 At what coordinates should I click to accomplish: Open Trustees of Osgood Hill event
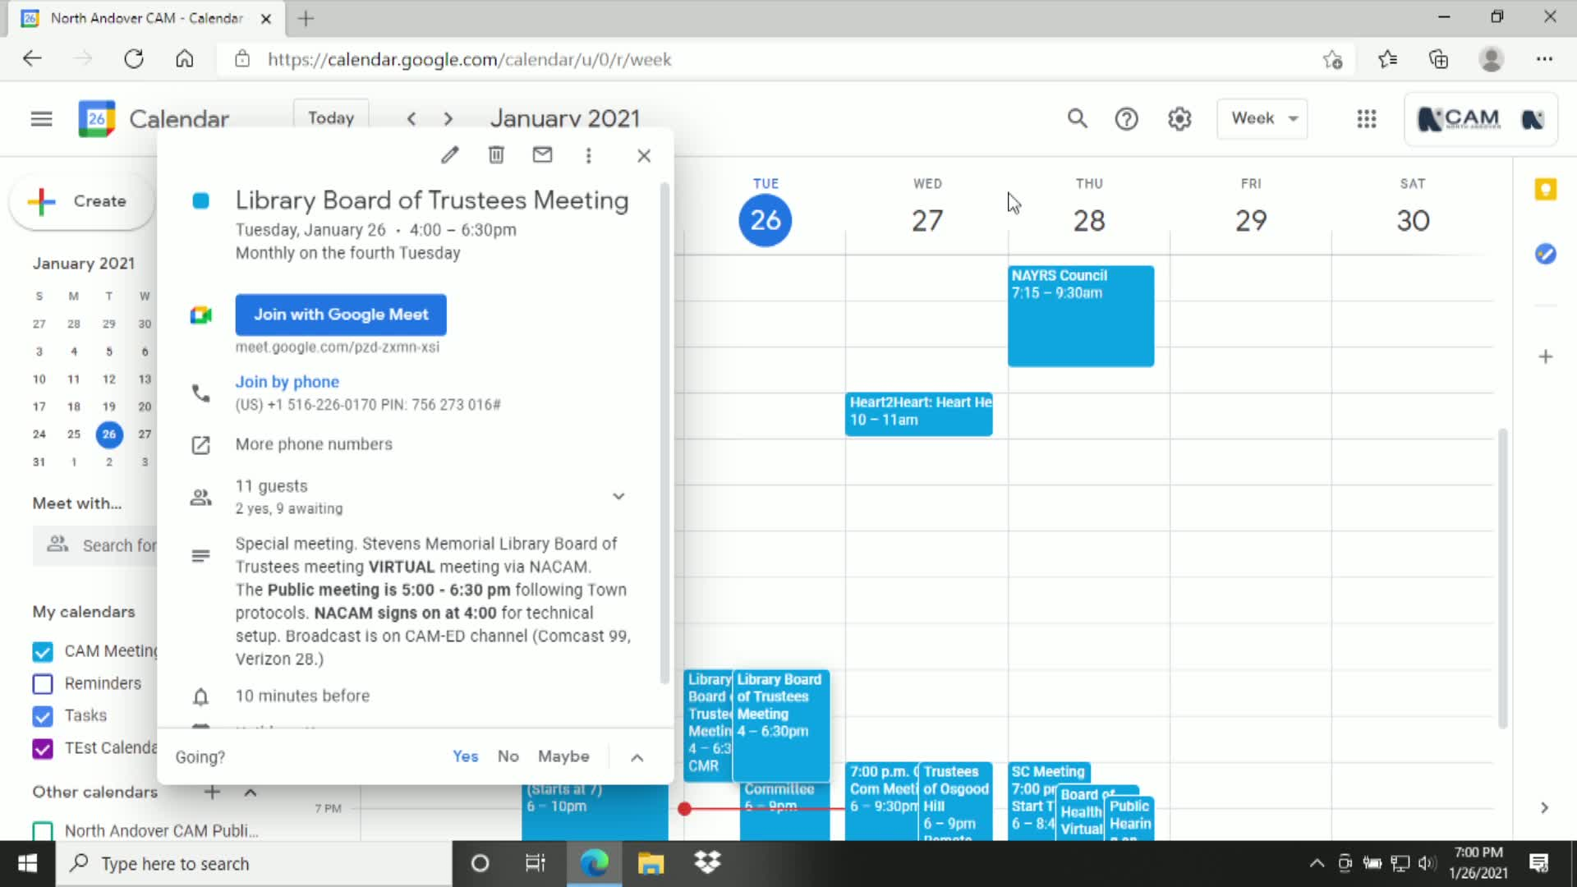955,801
